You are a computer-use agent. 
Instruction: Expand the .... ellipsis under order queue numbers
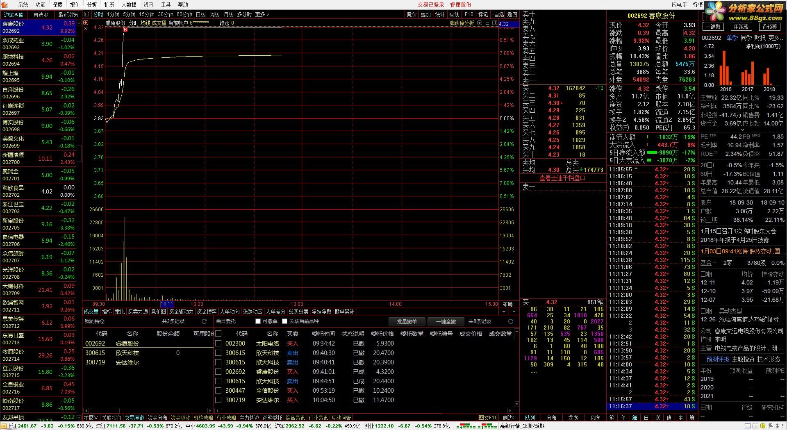click(x=534, y=371)
